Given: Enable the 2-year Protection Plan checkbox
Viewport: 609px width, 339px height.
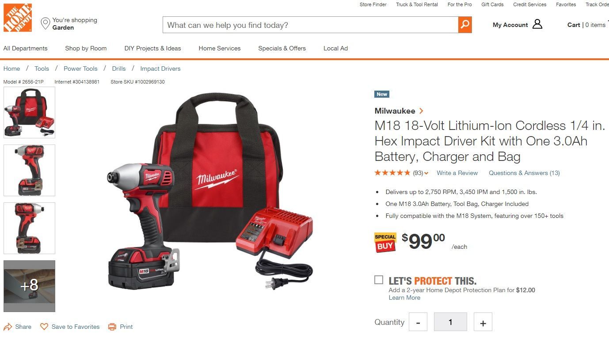Looking at the screenshot, I should (379, 280).
